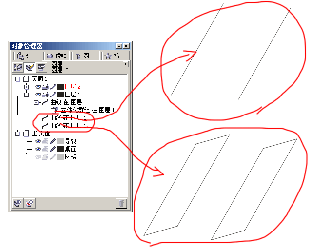Hide 图层 2 using eye icon
312x250 pixels.
coord(38,87)
